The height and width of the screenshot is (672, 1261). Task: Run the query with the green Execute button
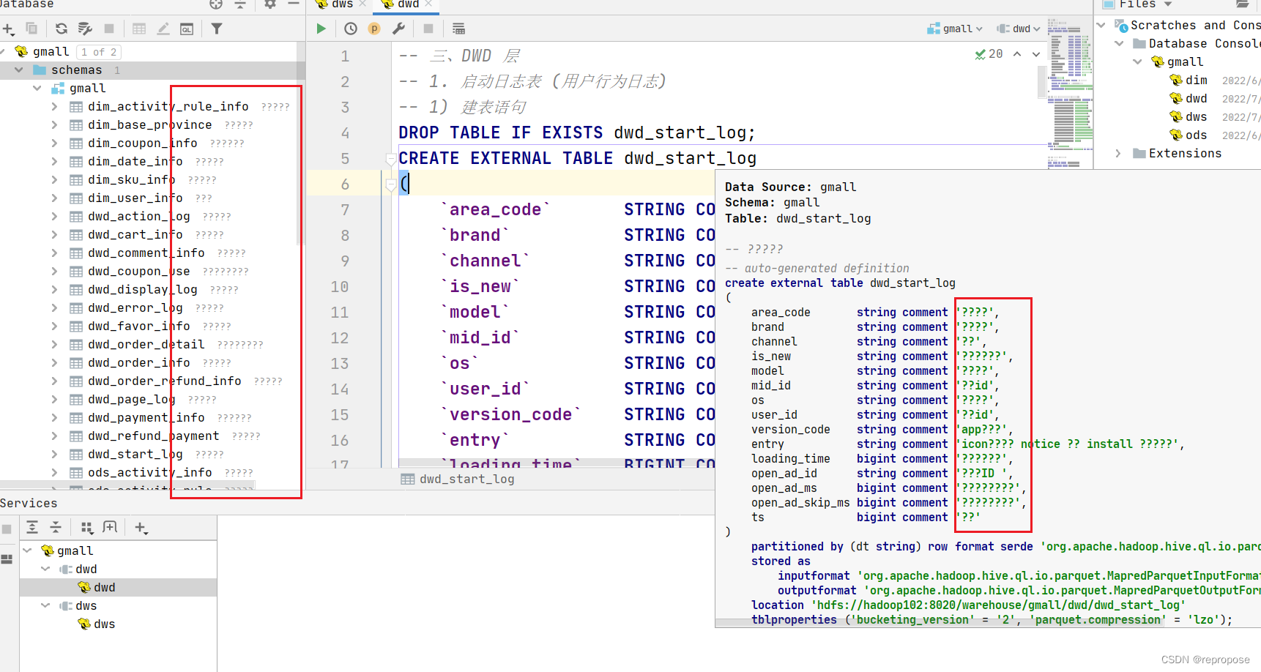(321, 29)
